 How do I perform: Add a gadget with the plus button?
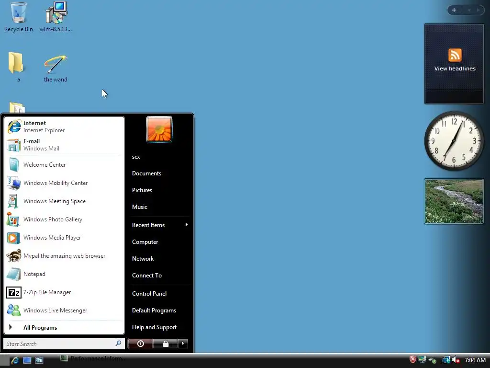pos(454,10)
